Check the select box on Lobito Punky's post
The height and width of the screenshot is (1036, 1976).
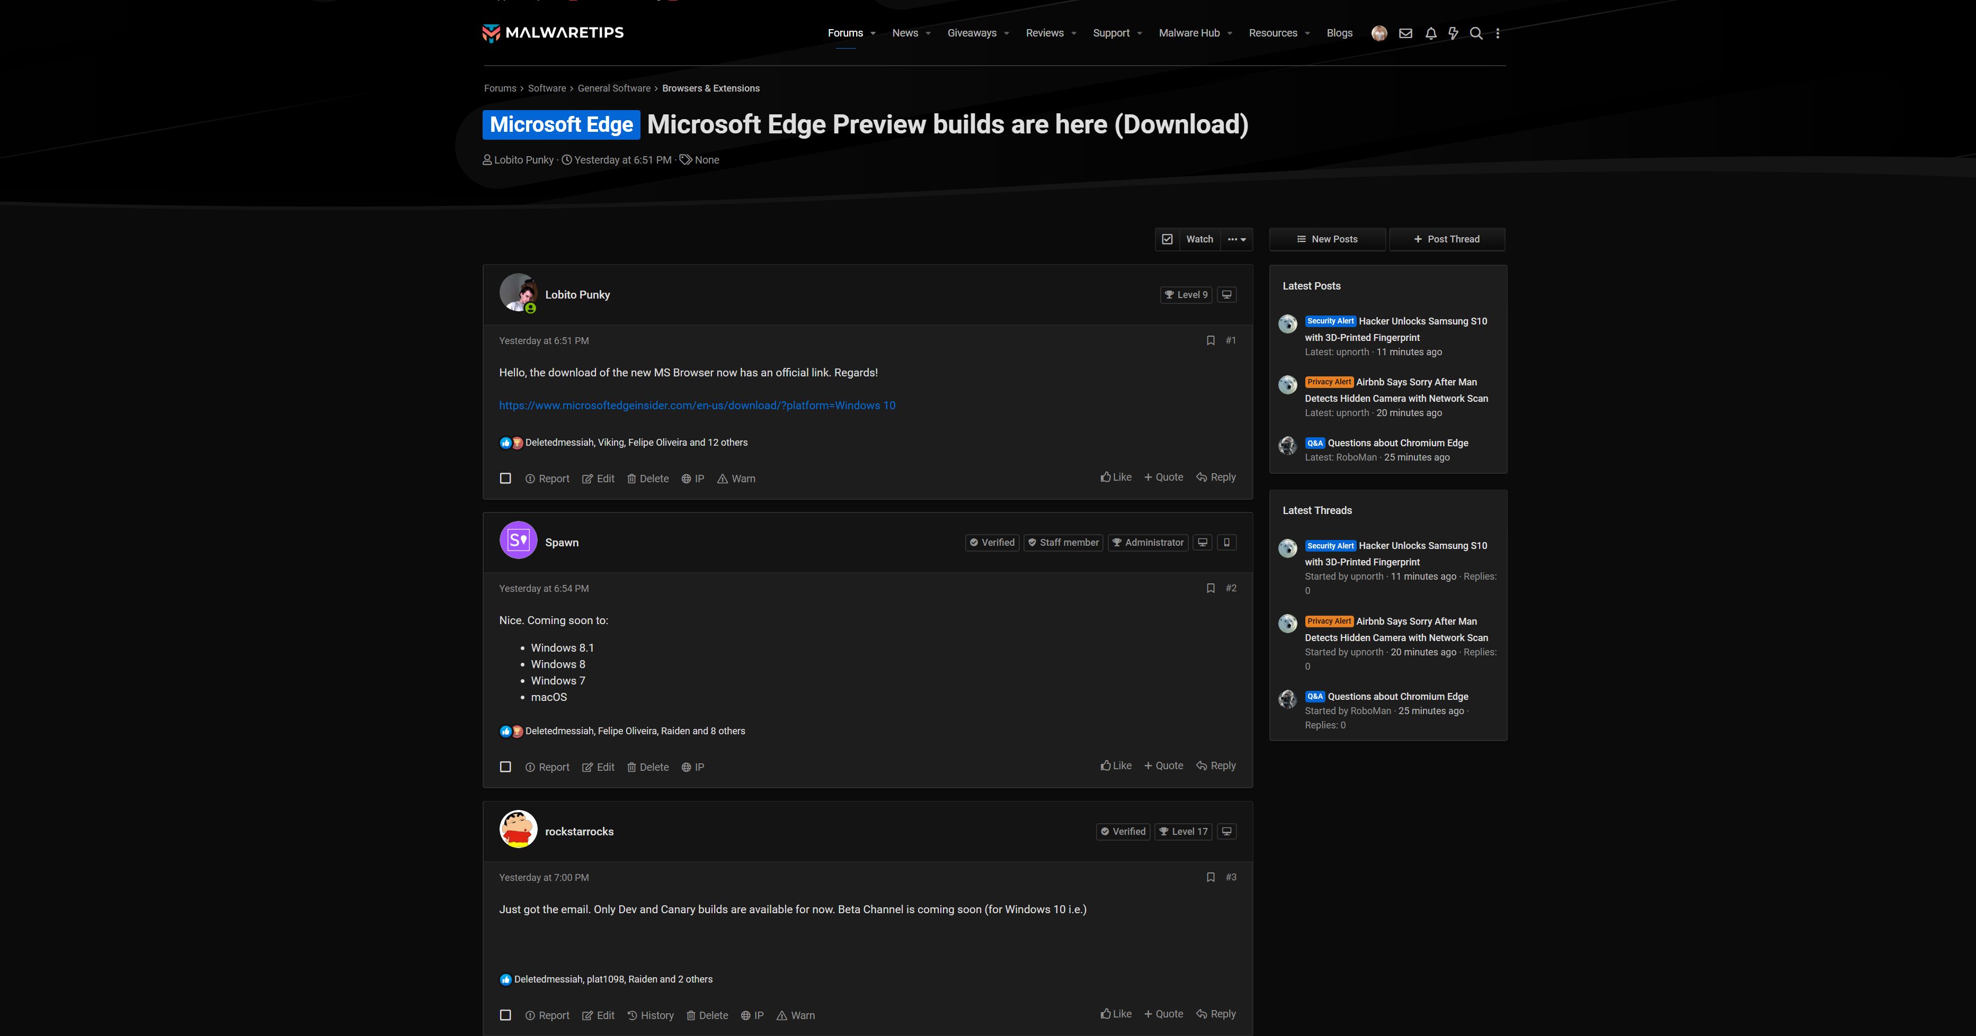[x=505, y=478]
